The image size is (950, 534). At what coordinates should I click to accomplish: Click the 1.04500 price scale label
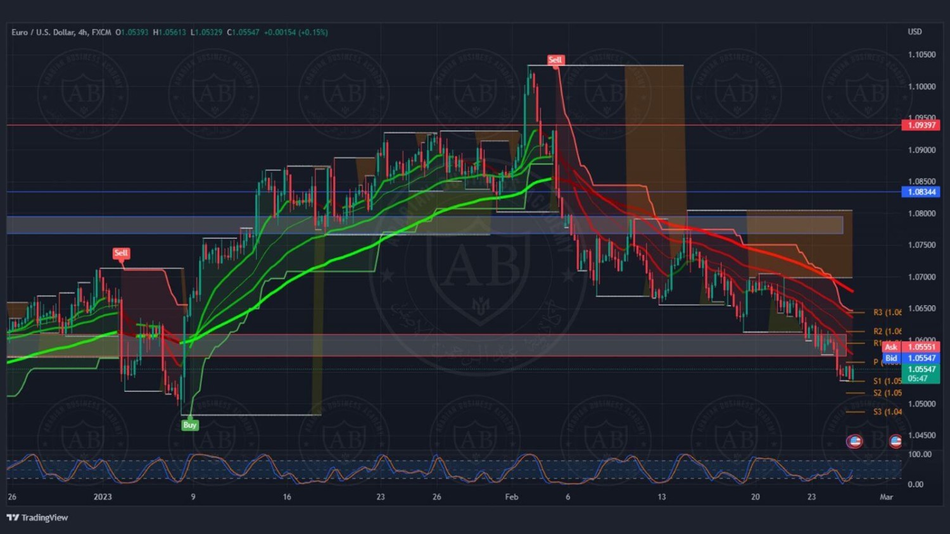(921, 435)
